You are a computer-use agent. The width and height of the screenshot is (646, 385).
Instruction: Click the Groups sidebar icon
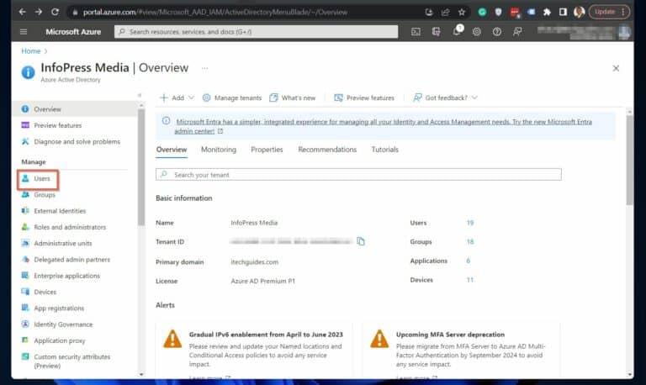[25, 194]
